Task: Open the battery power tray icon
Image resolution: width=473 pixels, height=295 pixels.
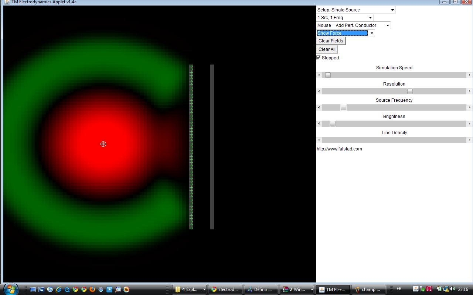Action: click(440, 289)
